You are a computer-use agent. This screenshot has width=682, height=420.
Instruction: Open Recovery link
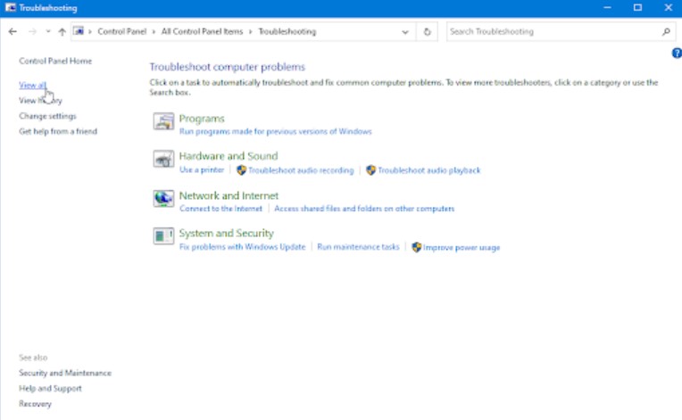tap(35, 404)
